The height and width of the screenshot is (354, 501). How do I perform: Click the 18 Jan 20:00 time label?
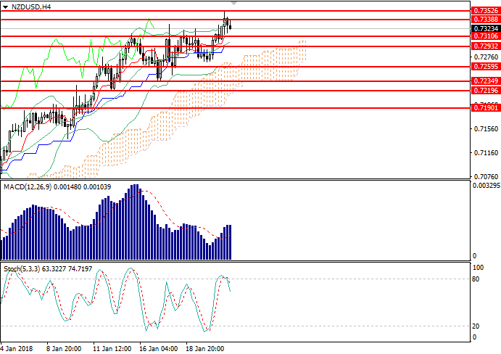pyautogui.click(x=205, y=347)
